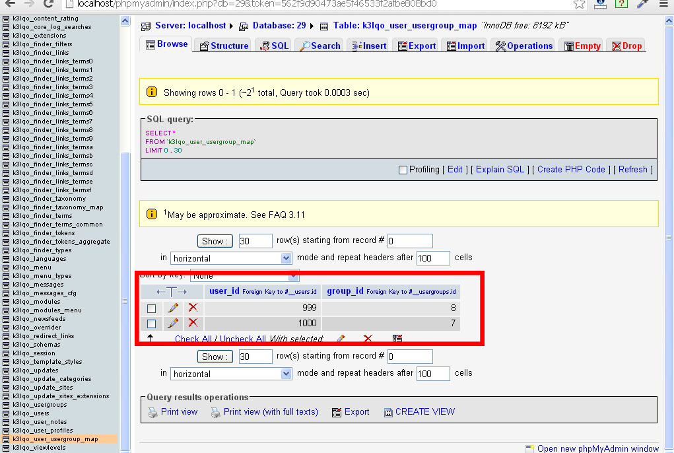Enable the Profiling checkbox
Image resolution: width=674 pixels, height=453 pixels.
pos(403,170)
